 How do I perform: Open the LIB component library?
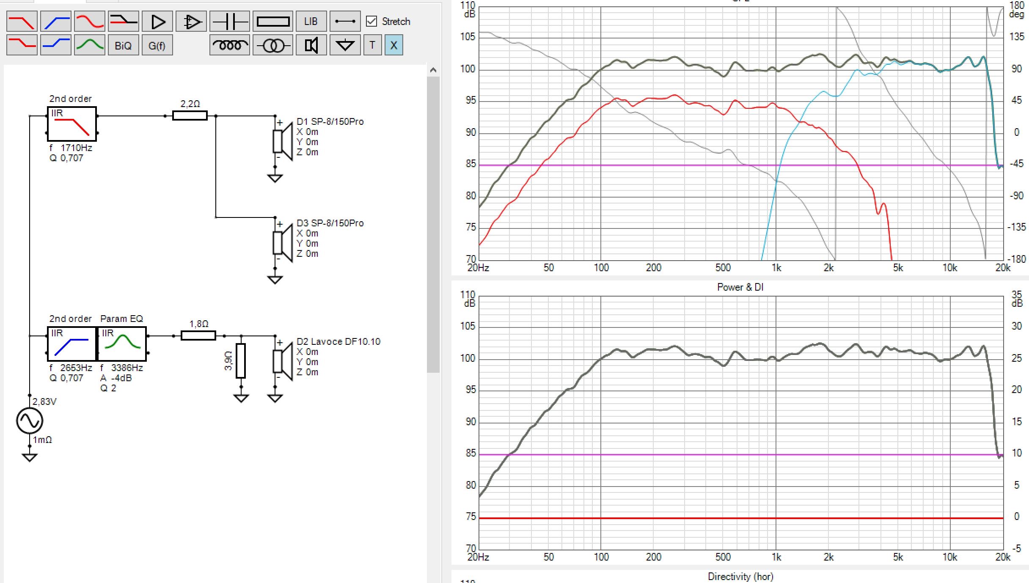coord(311,22)
